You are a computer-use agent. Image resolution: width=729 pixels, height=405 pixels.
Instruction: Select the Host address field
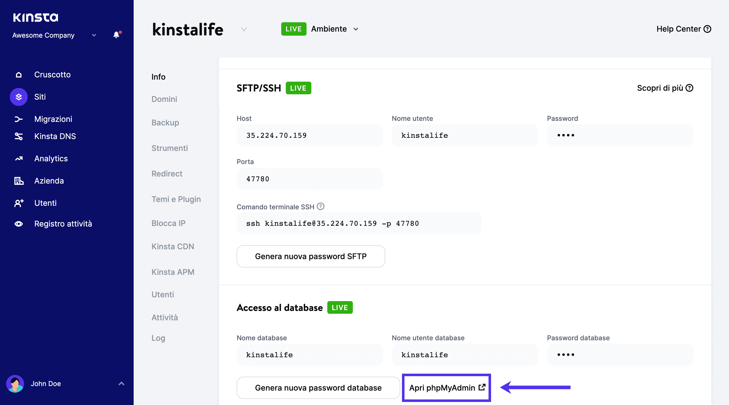pos(310,135)
